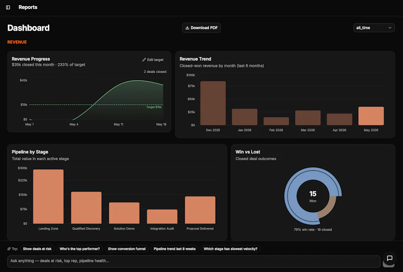Click the 2 deals closed text
403x272 pixels.
[x=155, y=72]
